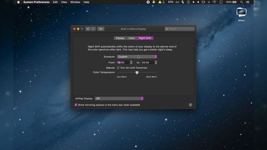The height and width of the screenshot is (150, 267).
Task: Show all preferences with grid button
Action: (101, 29)
